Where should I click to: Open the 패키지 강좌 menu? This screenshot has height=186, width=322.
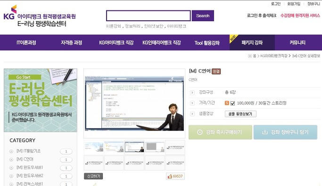(252, 42)
